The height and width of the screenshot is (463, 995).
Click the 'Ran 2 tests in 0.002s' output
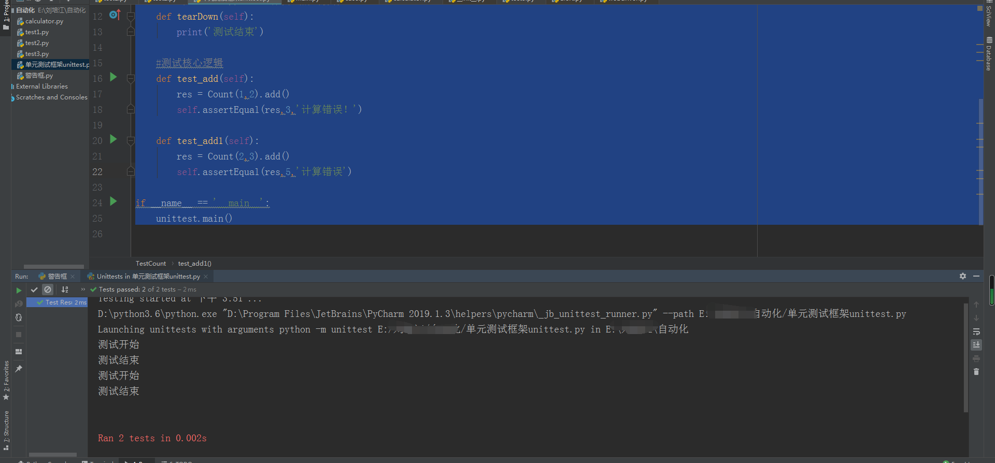click(x=152, y=438)
